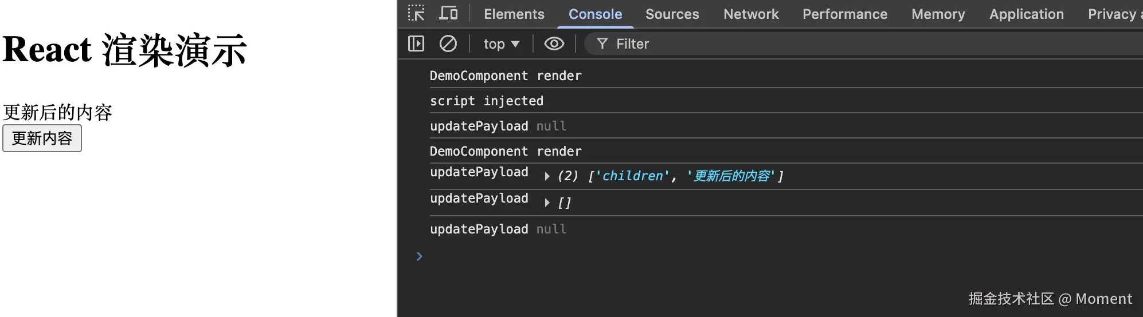The height and width of the screenshot is (317, 1143).
Task: Open the Sources tab
Action: click(672, 14)
